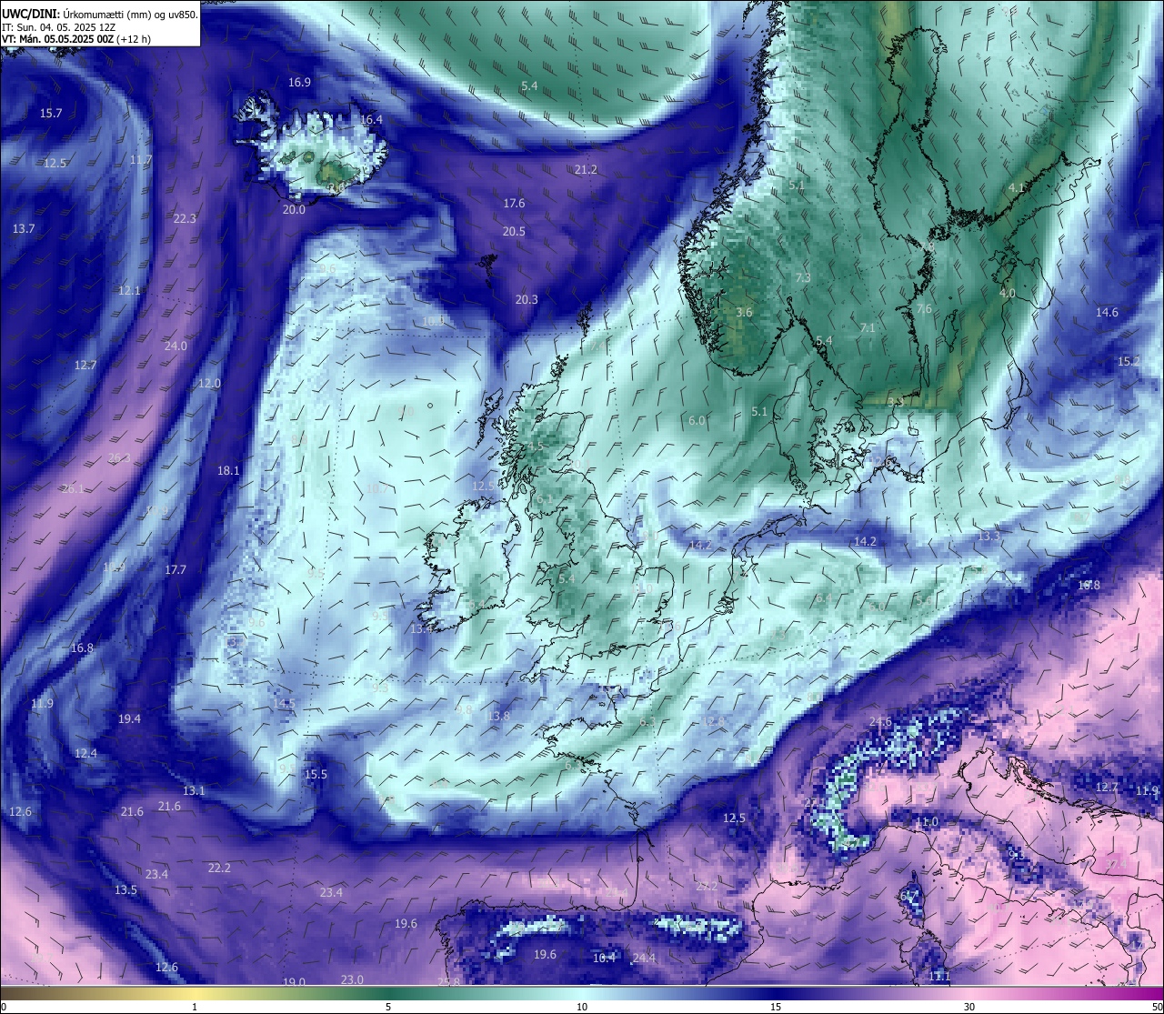Click the 16.4 value beside Iceland
The image size is (1164, 1014).
[371, 120]
